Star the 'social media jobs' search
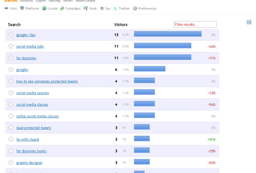Screen dimensions: 256x173 11,46
